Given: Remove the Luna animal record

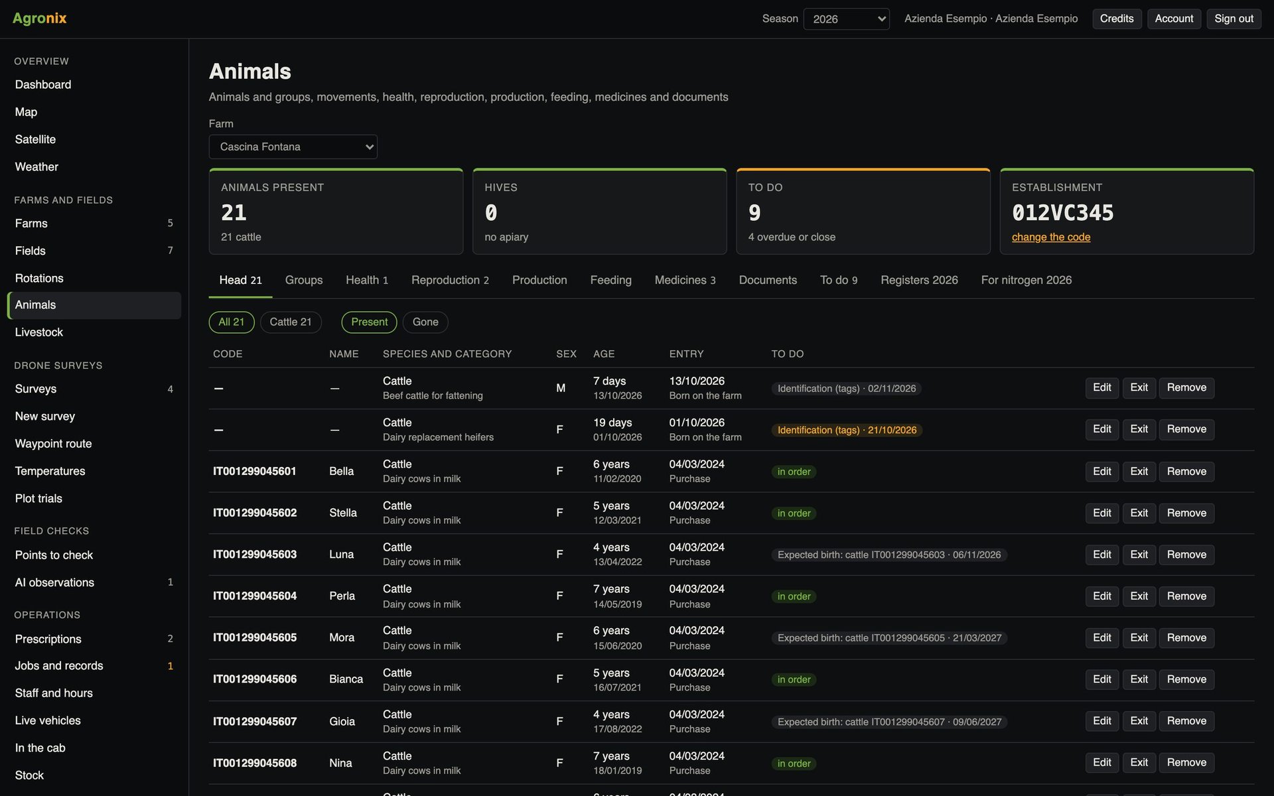Looking at the screenshot, I should pyautogui.click(x=1186, y=555).
